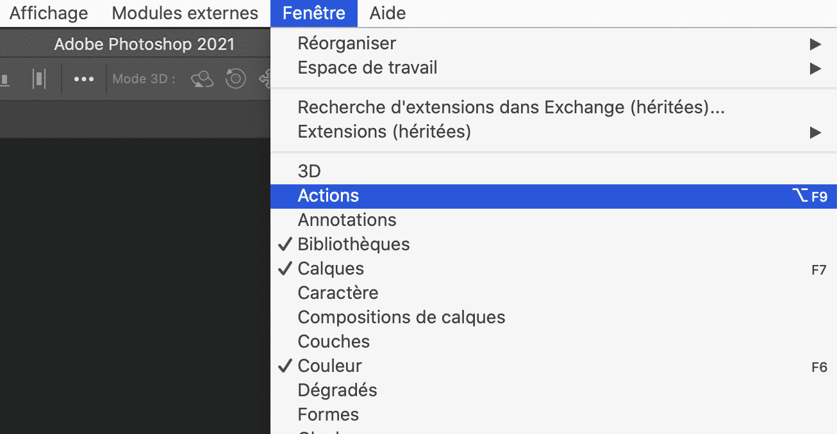Open the Aide menu
This screenshot has height=434, width=837.
[386, 13]
